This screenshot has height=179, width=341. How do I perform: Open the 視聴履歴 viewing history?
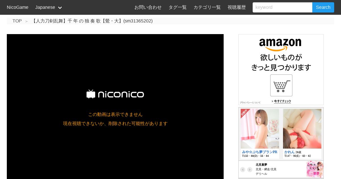[x=237, y=7]
